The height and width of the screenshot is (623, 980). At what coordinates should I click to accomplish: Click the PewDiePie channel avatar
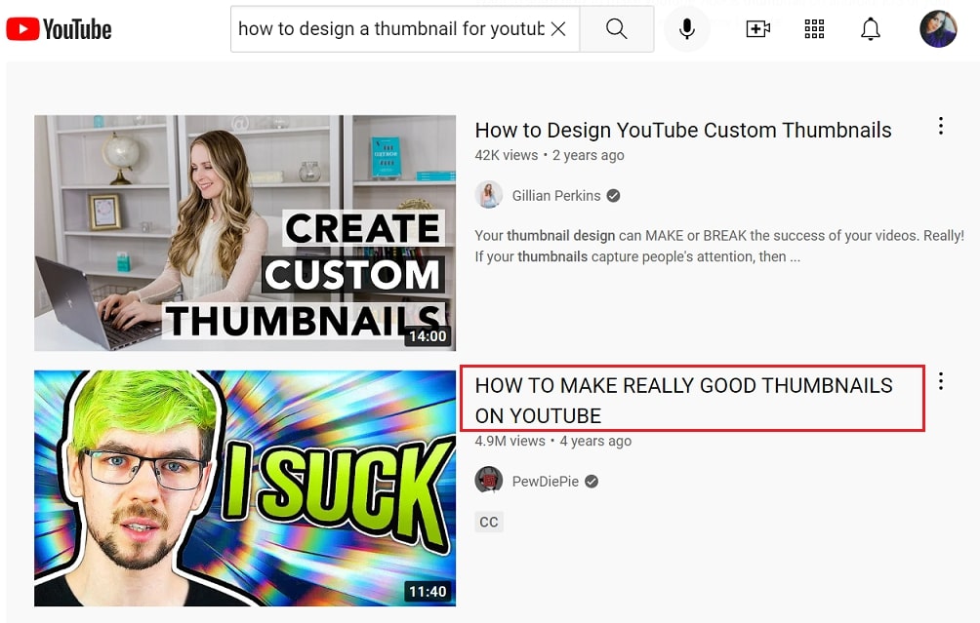[489, 481]
